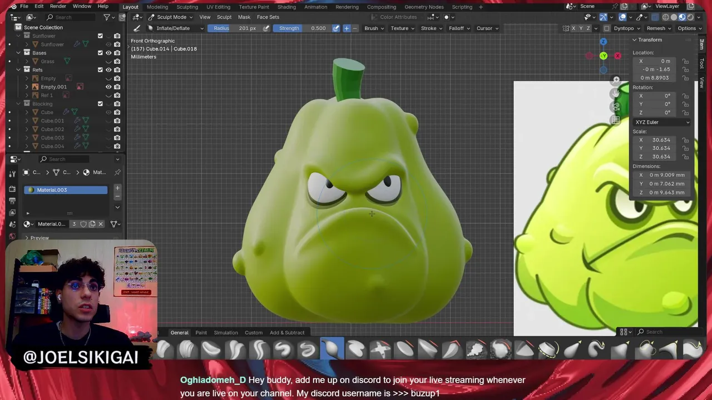Open the Tool properties tab icon
Viewport: 712px width, 400px height.
click(12, 174)
